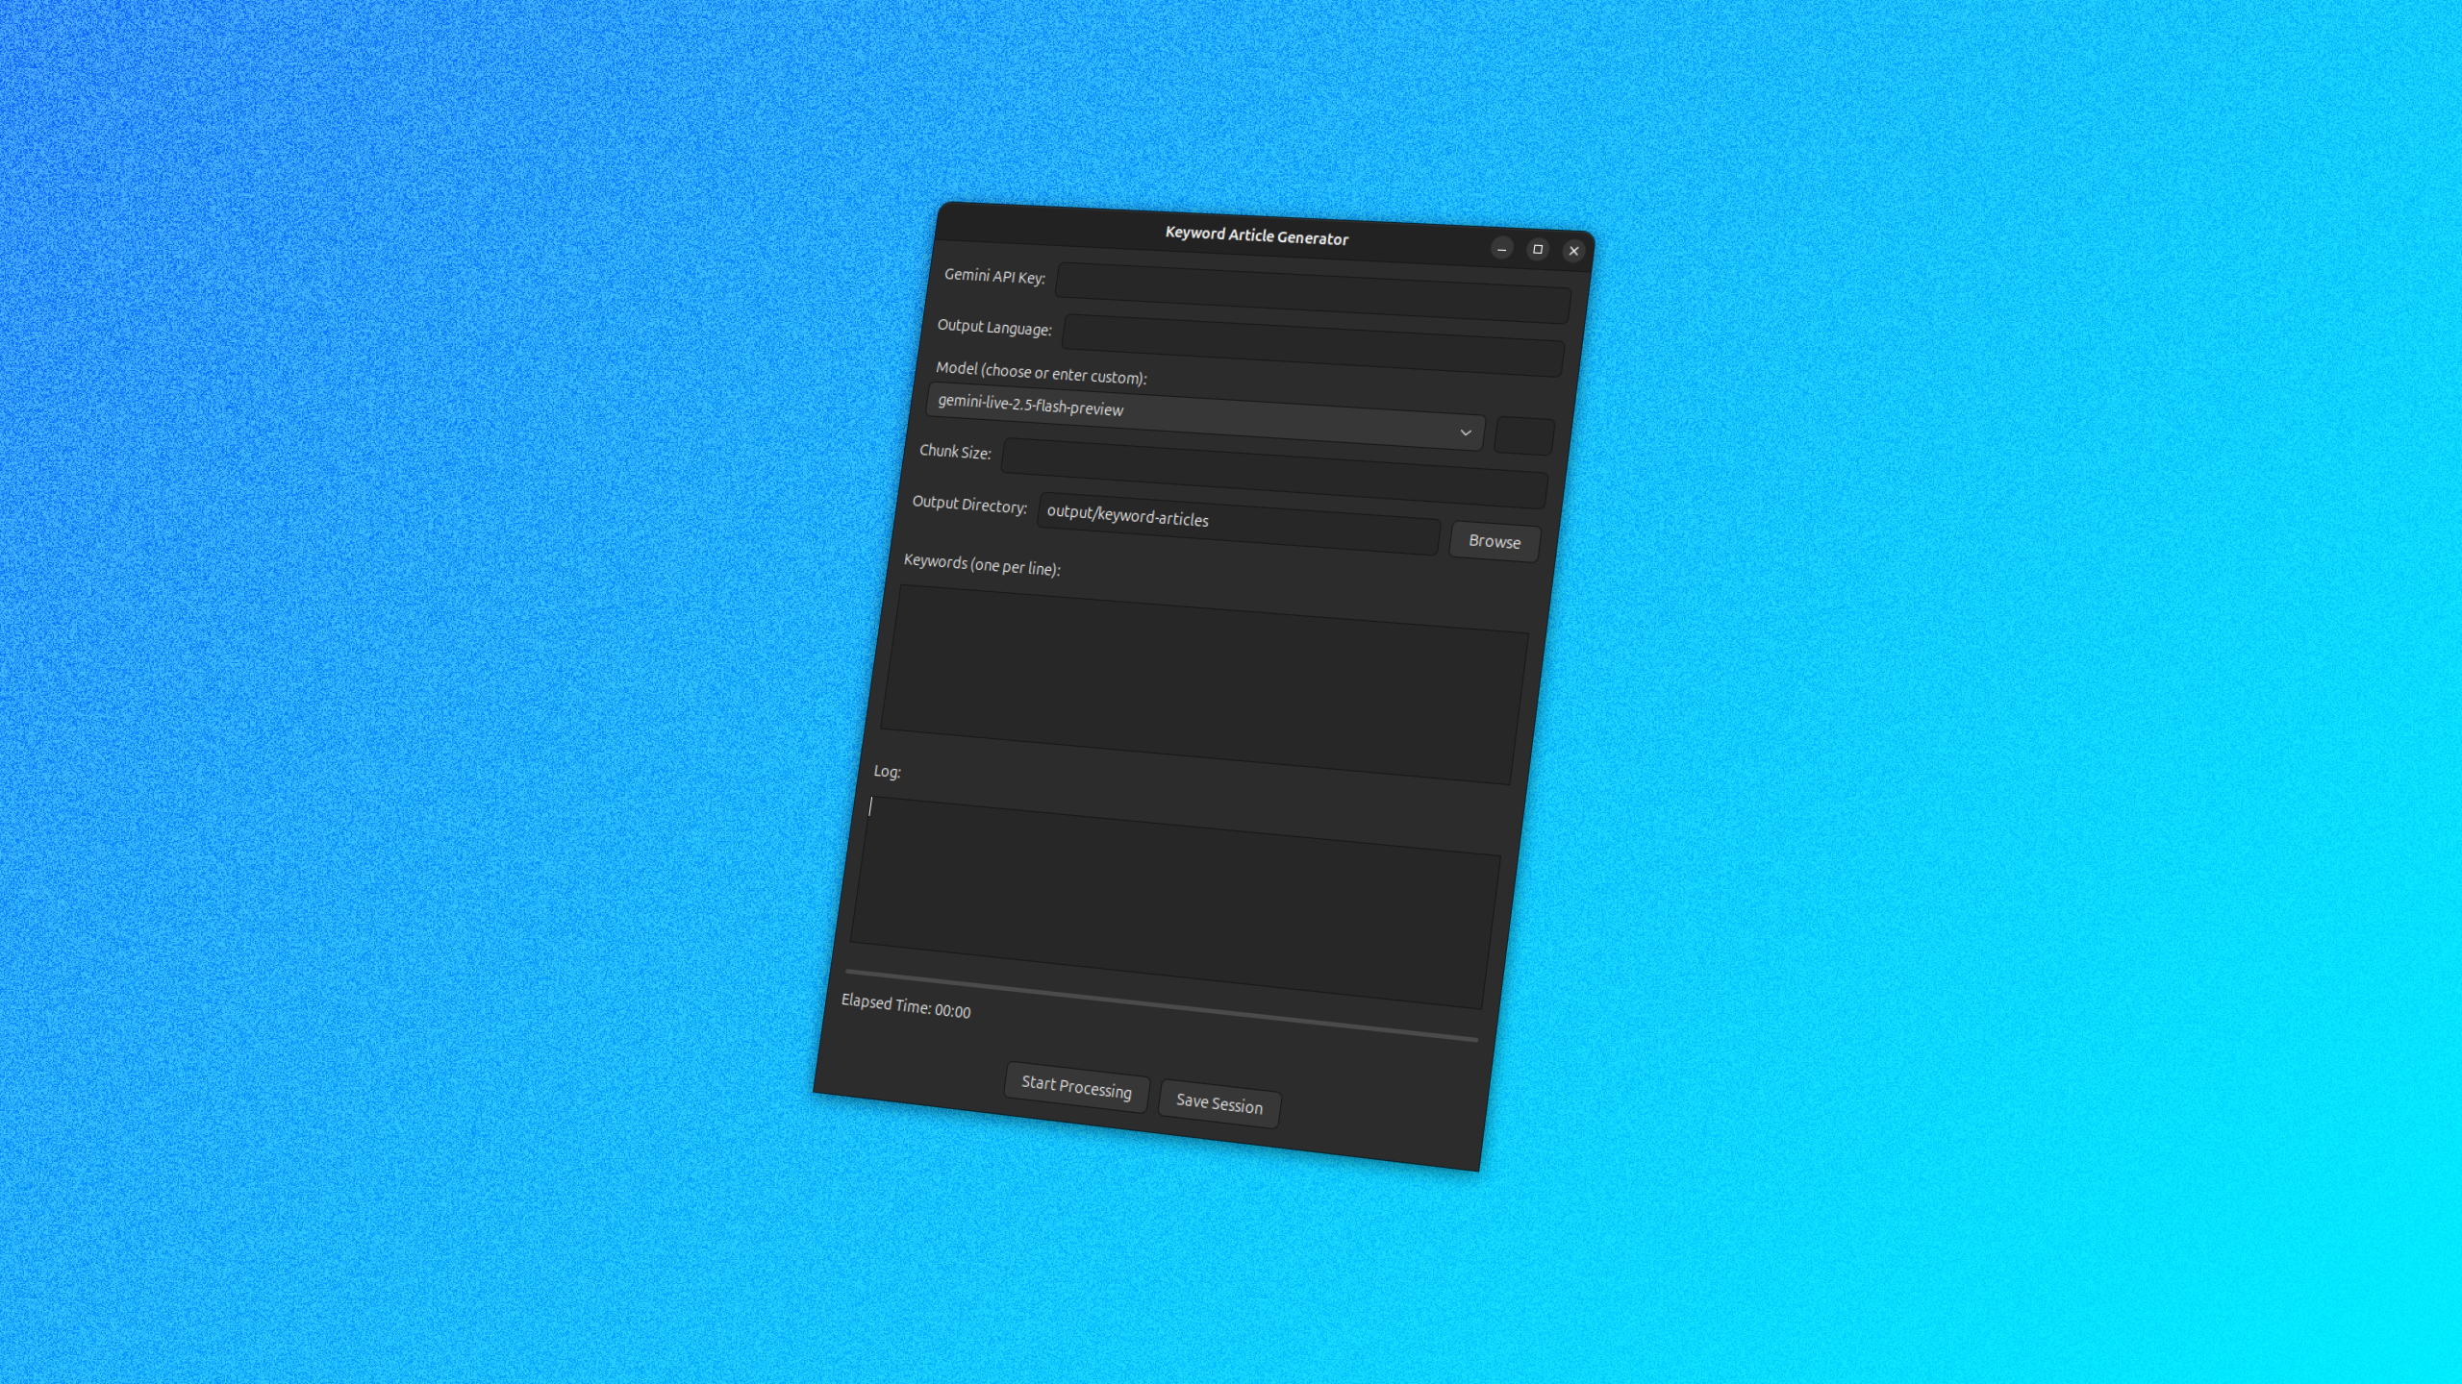
Task: Click the 'Keywords (one per line)' label
Action: [x=981, y=565]
